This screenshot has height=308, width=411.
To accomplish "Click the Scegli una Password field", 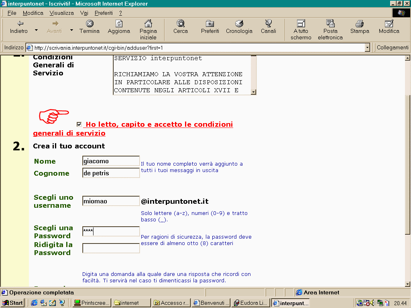I will pyautogui.click(x=111, y=231).
